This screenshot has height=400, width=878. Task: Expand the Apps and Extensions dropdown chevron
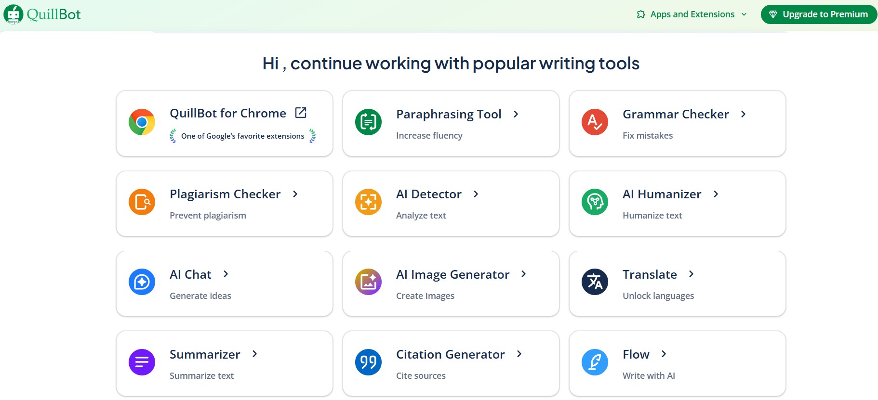click(x=744, y=14)
